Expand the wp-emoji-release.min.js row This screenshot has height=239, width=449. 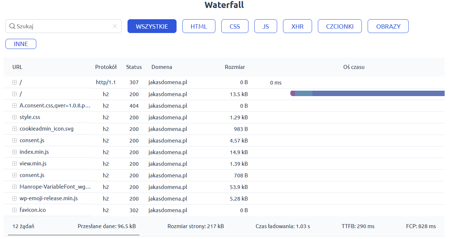click(15, 198)
